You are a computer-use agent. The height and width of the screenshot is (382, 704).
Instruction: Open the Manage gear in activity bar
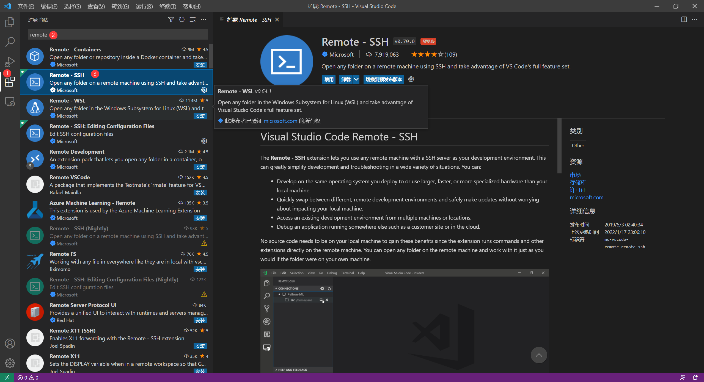(x=10, y=363)
